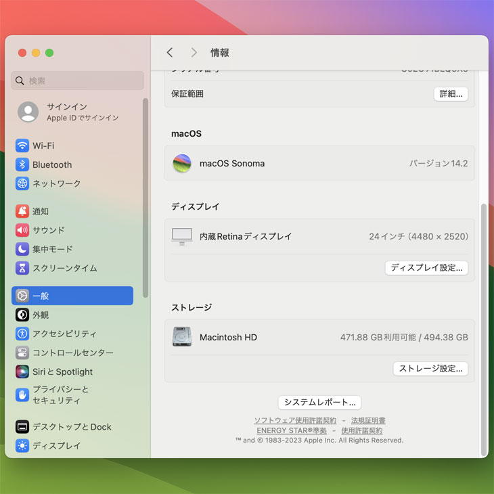Open 外観 sidebar item
Viewport: 494px width, 494px height.
coord(41,315)
